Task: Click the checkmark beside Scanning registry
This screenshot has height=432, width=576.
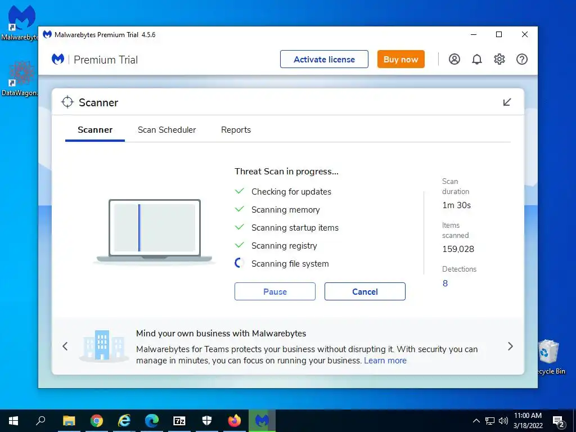Action: (240, 245)
